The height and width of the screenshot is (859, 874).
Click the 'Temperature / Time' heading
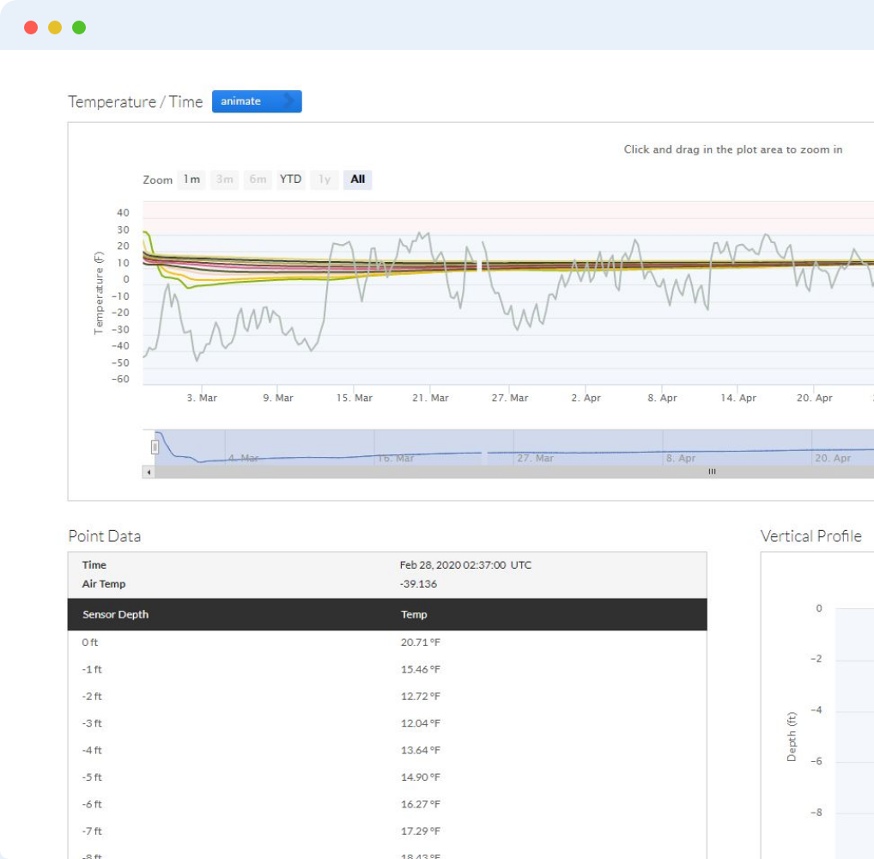tap(136, 102)
